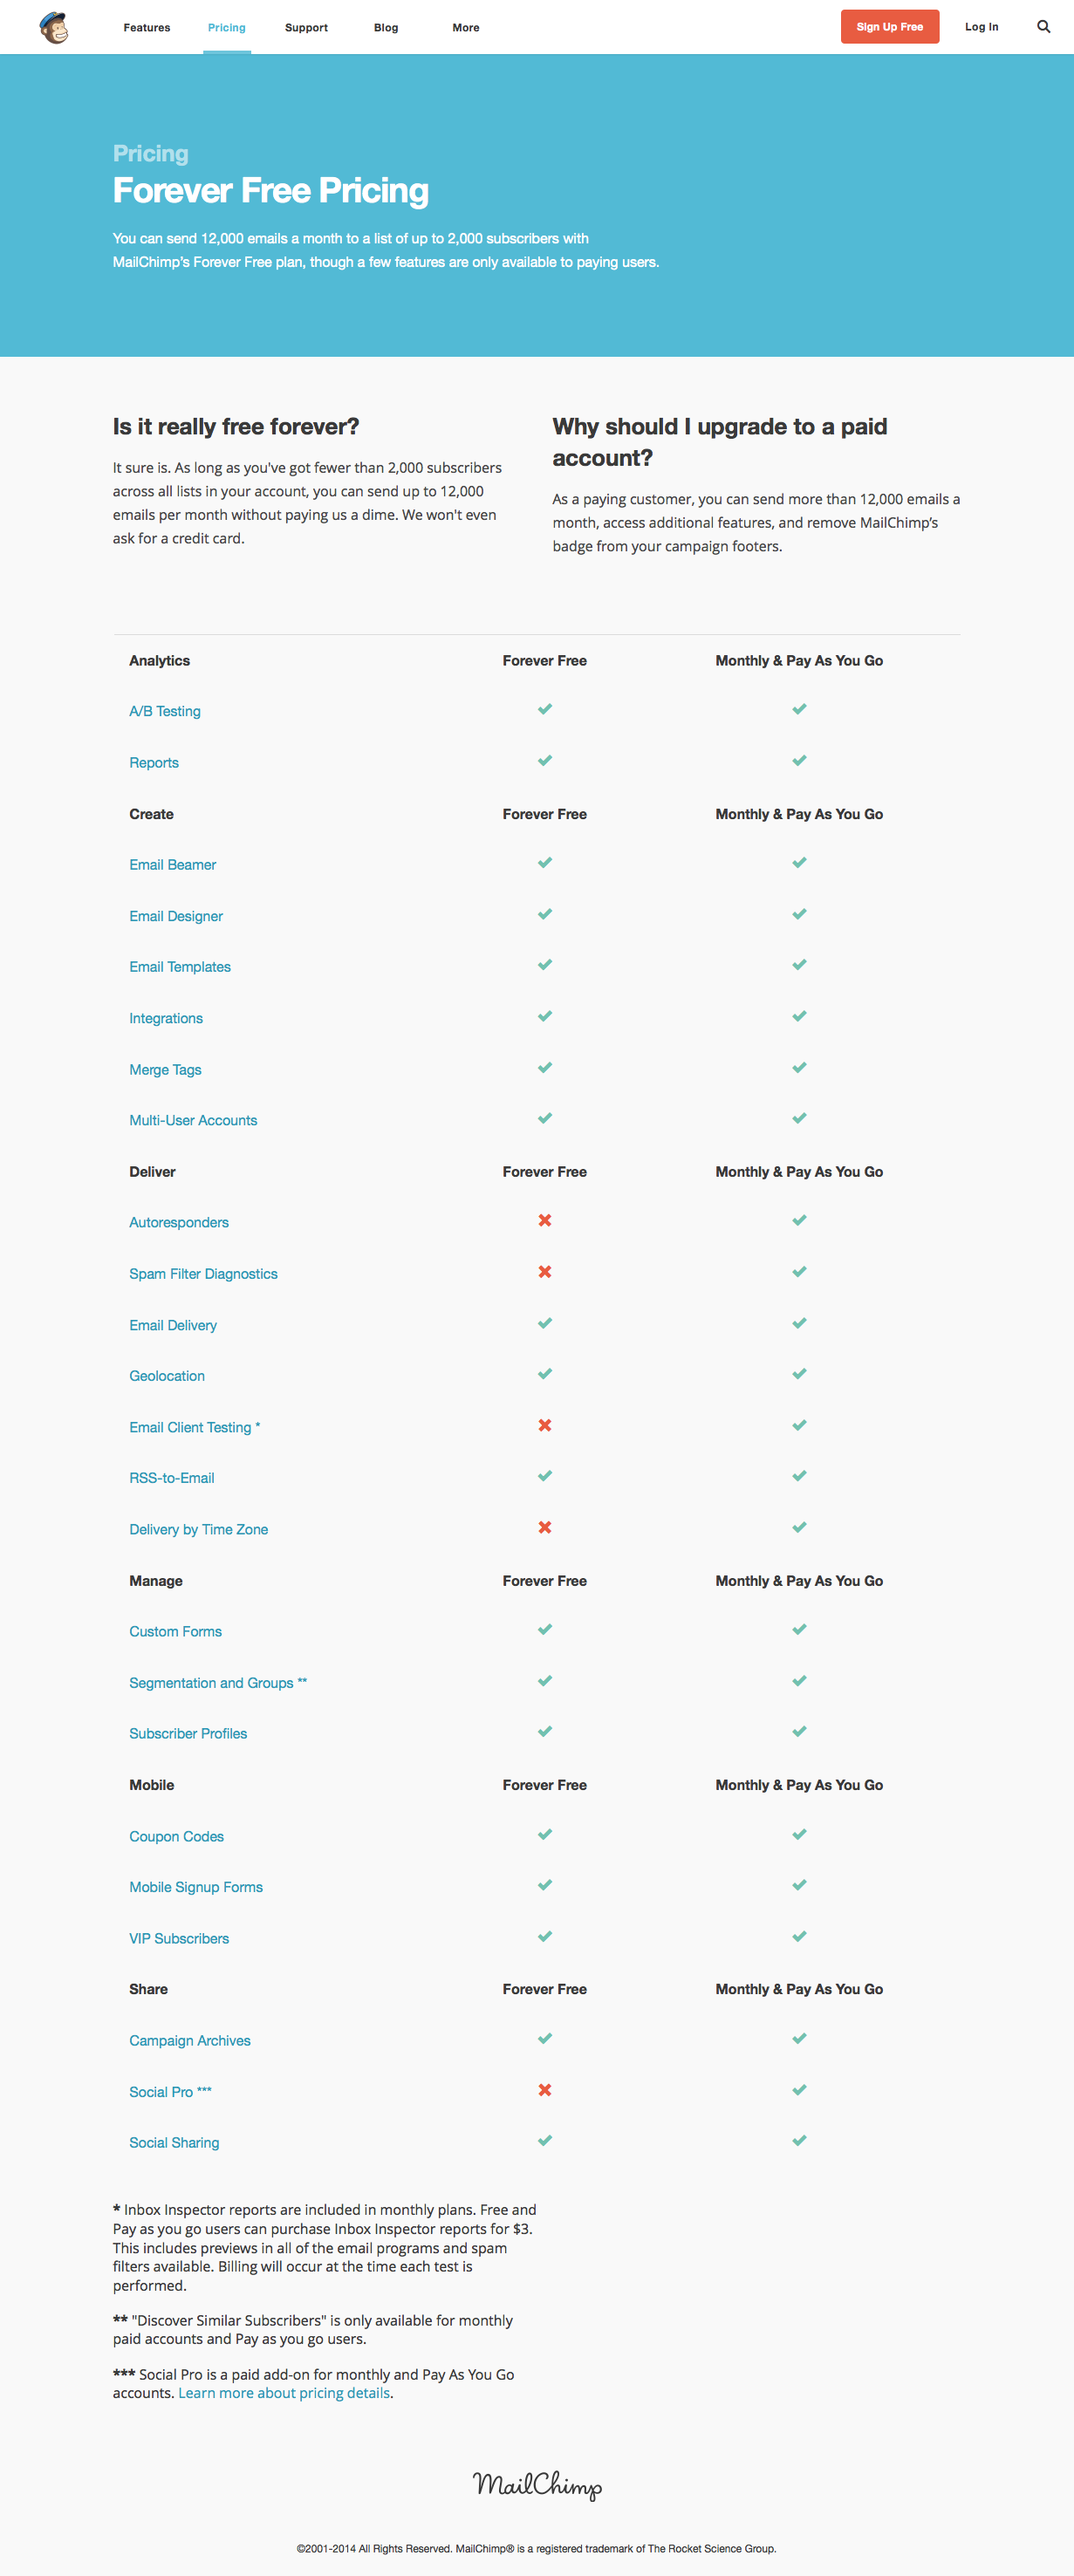
Task: Visit the Blog navigation link
Action: [386, 28]
